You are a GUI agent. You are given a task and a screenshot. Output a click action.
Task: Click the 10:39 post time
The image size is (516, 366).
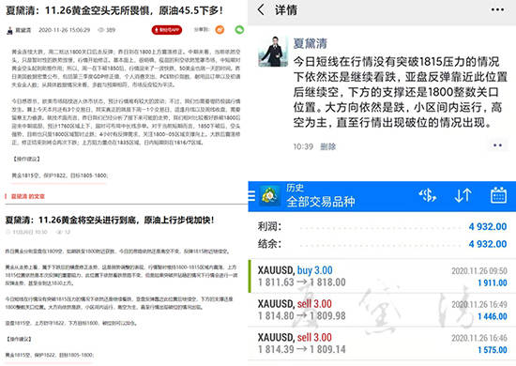pos(303,146)
